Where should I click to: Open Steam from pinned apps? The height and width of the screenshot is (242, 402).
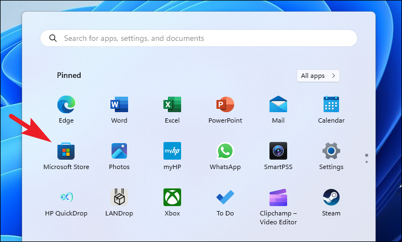coord(331,197)
